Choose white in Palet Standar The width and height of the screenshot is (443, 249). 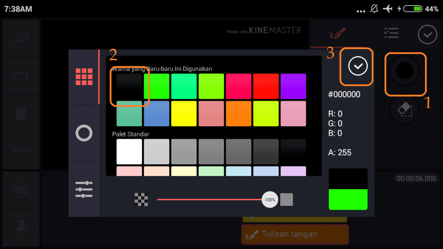pyautogui.click(x=129, y=152)
